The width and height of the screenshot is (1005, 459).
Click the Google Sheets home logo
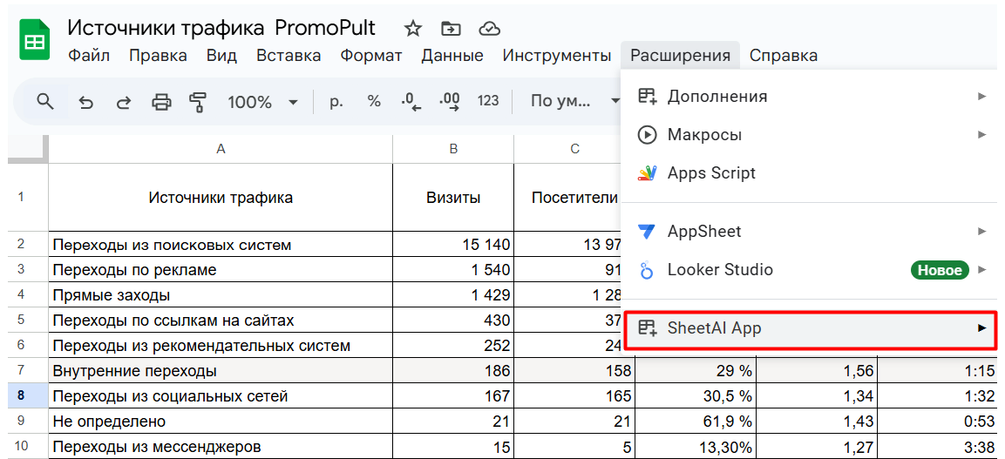35,41
